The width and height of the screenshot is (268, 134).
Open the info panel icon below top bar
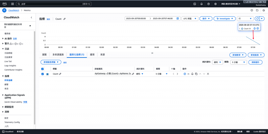[x=252, y=10]
